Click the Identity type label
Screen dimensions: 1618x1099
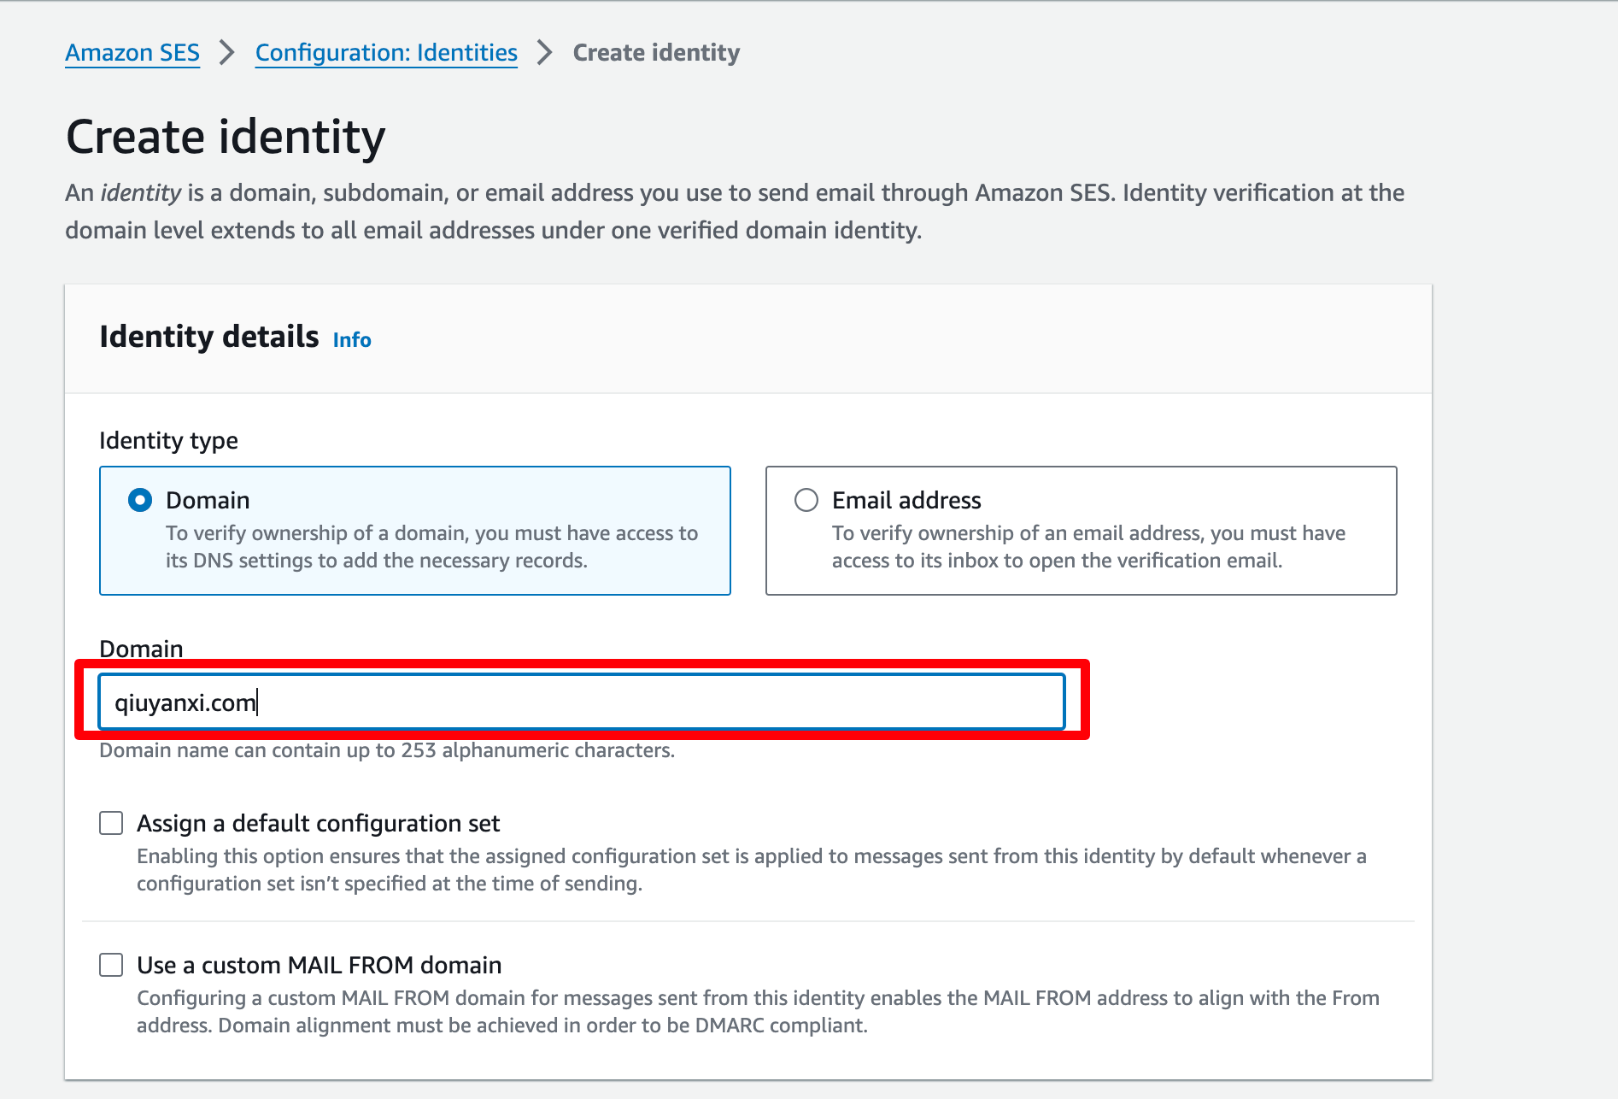coord(168,440)
